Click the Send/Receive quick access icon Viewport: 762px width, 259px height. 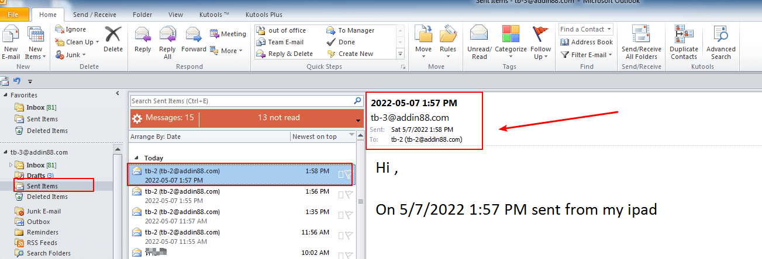click(x=5, y=81)
